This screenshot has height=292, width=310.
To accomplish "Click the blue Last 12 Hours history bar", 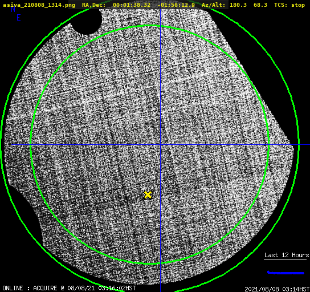I will point(285,273).
